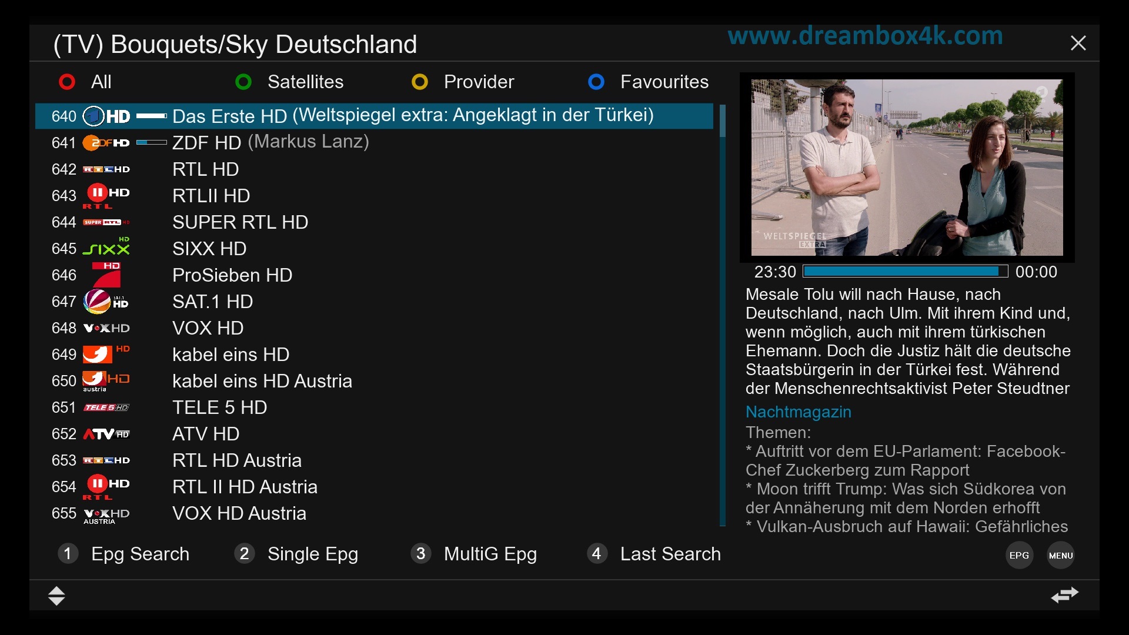
Task: Open MultiG Epg with button 3
Action: (474, 554)
